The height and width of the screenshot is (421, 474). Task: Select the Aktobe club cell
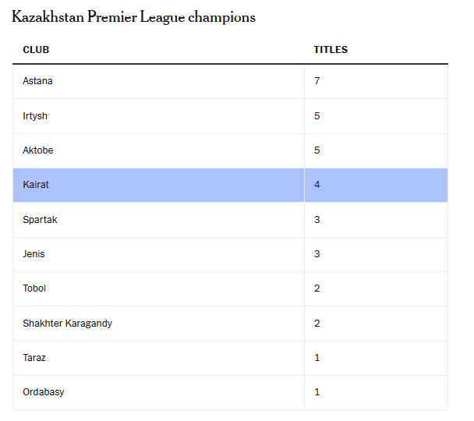[38, 150]
